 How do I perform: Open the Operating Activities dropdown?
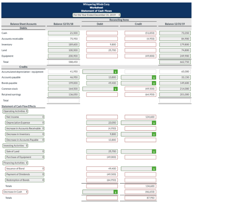[x=15, y=111]
